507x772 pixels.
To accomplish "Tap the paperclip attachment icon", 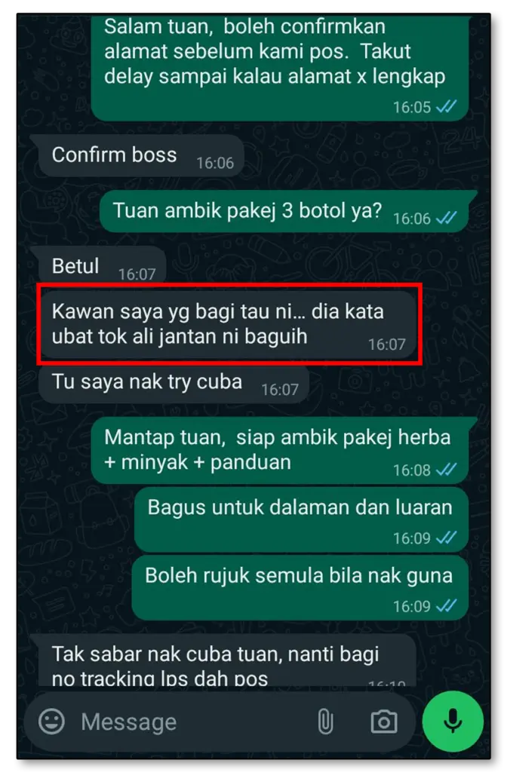I will click(x=325, y=721).
